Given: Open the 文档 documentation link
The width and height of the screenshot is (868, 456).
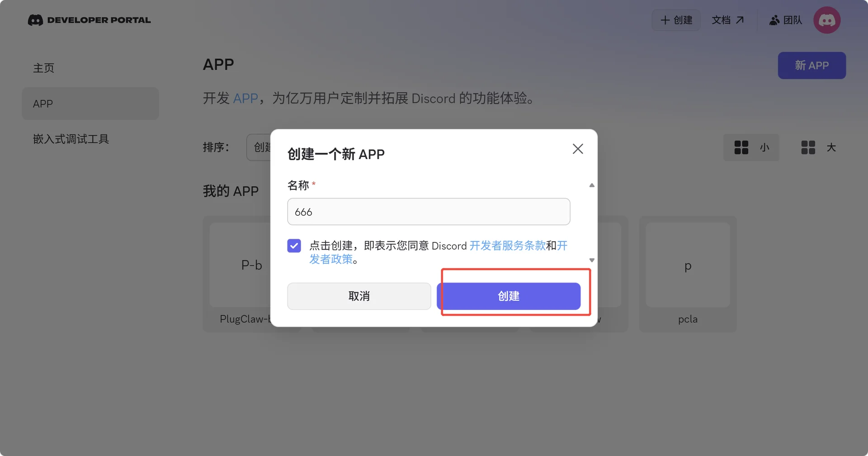Looking at the screenshot, I should tap(727, 20).
